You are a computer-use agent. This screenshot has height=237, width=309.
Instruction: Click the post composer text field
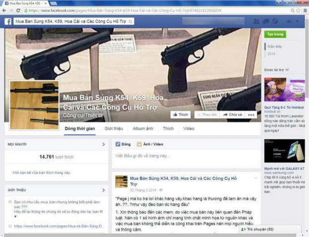pos(185,156)
